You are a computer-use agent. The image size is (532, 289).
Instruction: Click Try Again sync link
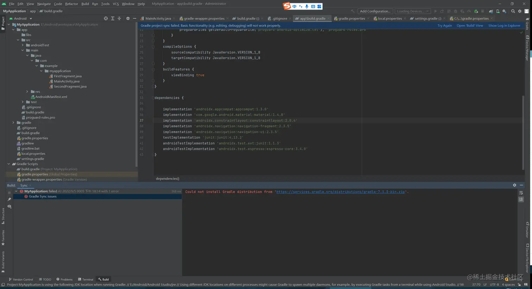point(444,26)
